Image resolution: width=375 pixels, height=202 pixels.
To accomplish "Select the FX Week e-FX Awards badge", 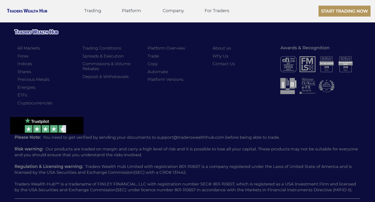I will (307, 86).
